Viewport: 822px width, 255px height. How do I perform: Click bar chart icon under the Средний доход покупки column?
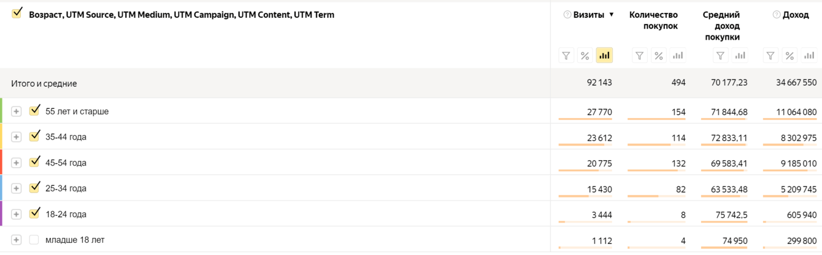[x=740, y=56]
